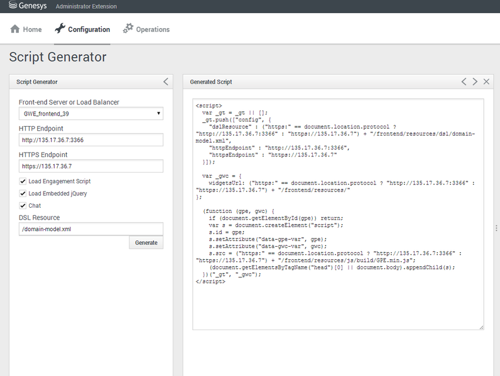
Task: Switch to the Operations tab
Action: pos(146,30)
